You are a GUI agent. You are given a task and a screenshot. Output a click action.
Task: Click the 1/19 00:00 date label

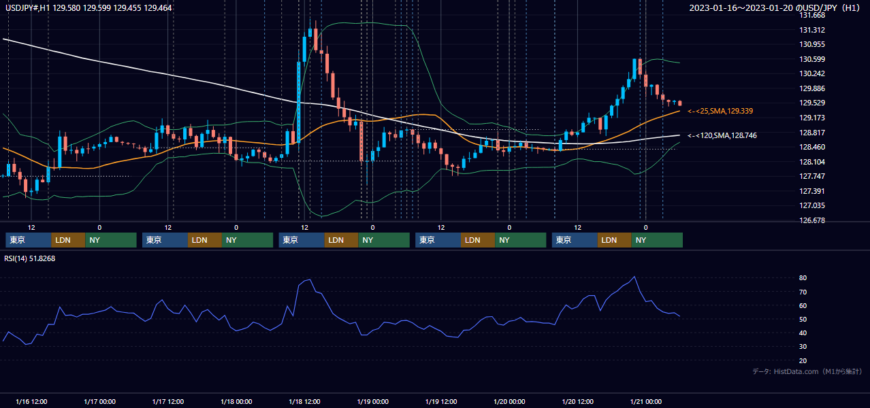click(x=372, y=402)
